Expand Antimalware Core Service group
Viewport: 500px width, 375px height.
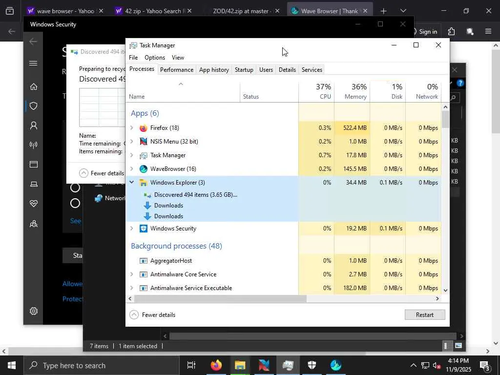pos(132,274)
